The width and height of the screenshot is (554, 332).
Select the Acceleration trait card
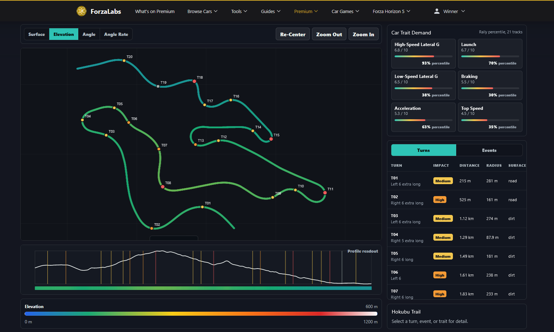point(424,117)
